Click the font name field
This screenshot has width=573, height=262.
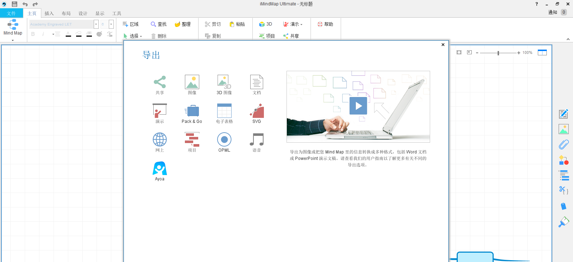click(61, 24)
